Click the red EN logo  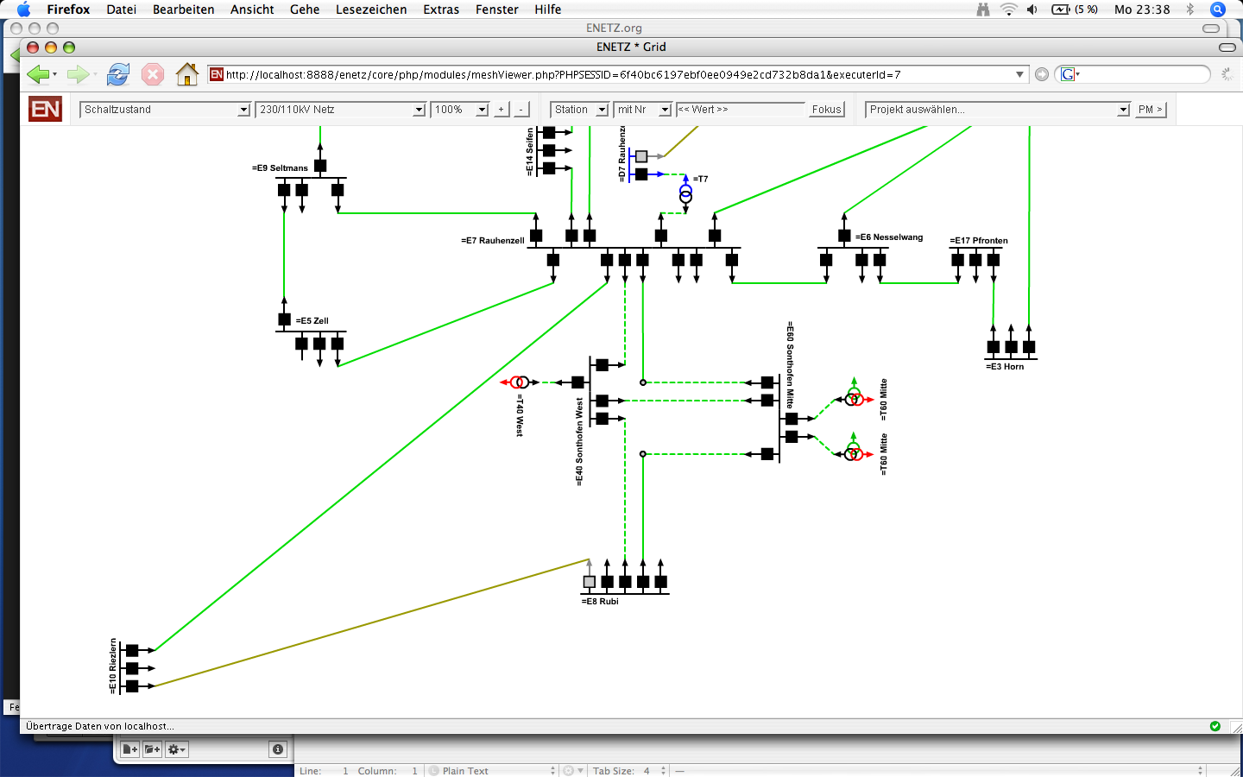pyautogui.click(x=45, y=110)
